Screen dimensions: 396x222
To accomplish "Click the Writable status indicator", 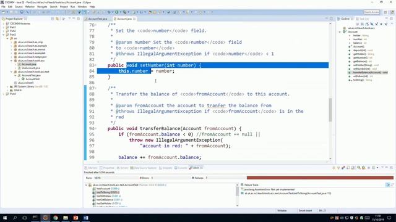I will click(282, 211).
